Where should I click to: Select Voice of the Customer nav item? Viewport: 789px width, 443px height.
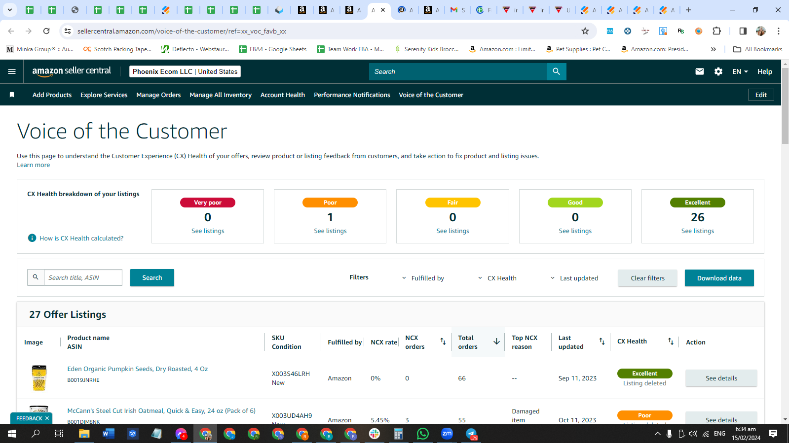[431, 95]
